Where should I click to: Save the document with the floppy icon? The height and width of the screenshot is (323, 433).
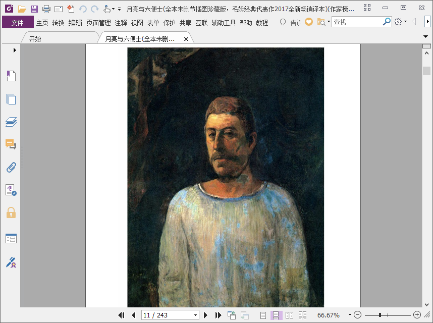pos(34,9)
